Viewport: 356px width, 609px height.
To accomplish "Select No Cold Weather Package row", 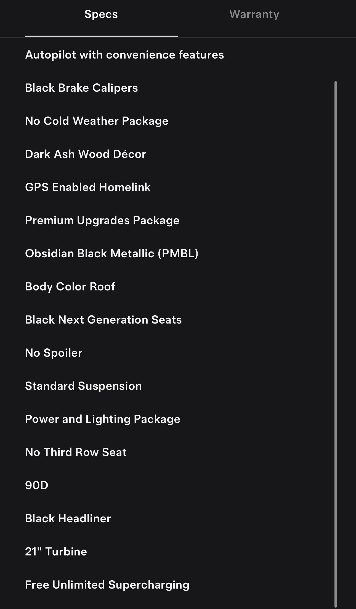I will click(x=97, y=121).
